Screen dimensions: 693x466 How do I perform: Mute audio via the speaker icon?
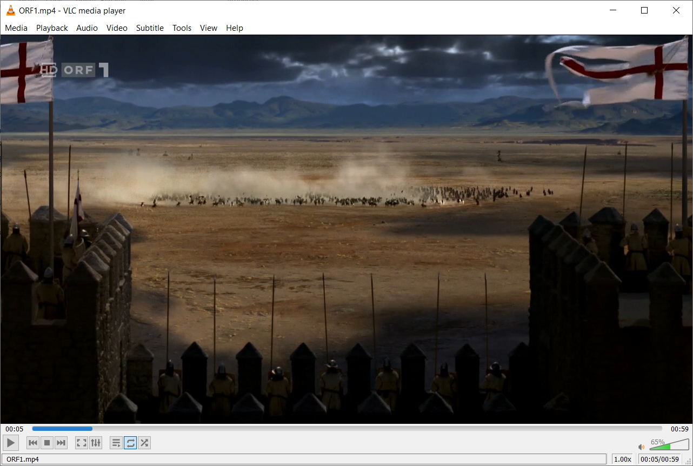[642, 447]
